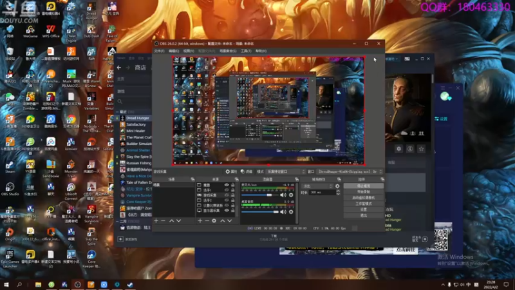The image size is (515, 290).
Task: Pop out the Scenes dock
Action: point(192,179)
